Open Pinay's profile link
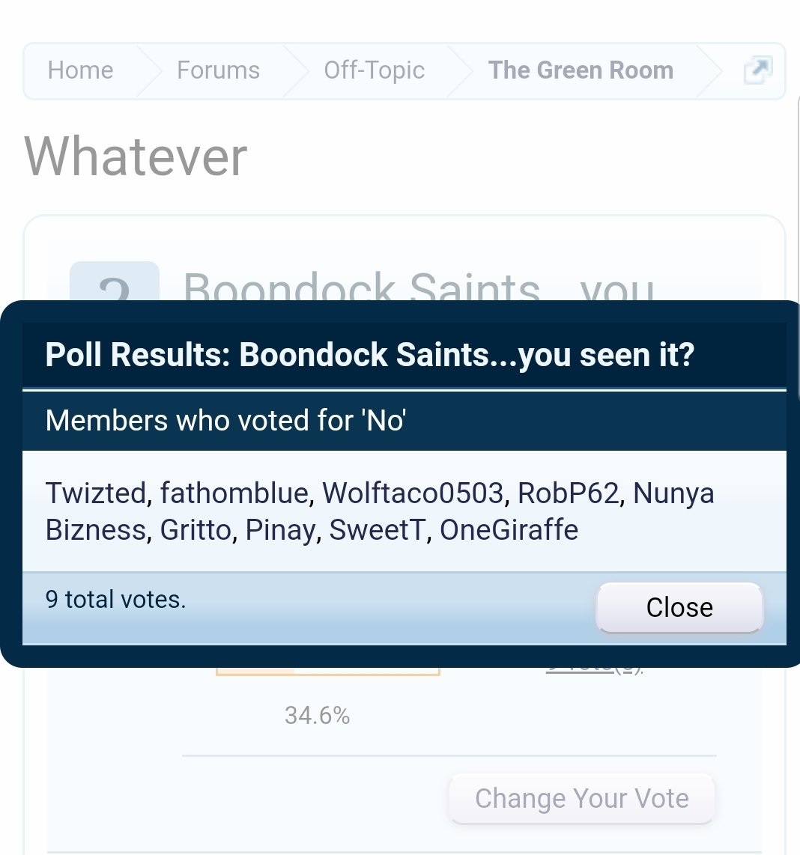The width and height of the screenshot is (800, 855). click(x=279, y=530)
